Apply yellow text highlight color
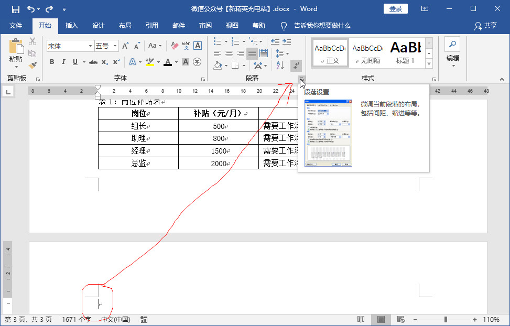The width and height of the screenshot is (510, 326). (x=150, y=62)
